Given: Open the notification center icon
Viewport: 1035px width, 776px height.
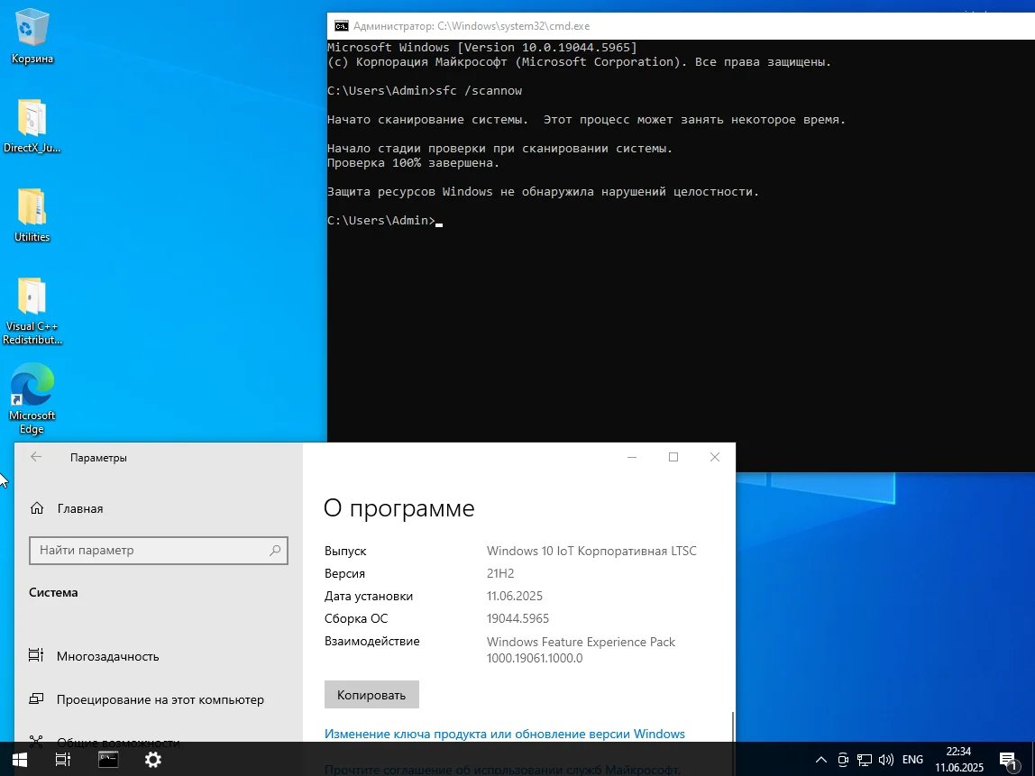Looking at the screenshot, I should (1009, 761).
